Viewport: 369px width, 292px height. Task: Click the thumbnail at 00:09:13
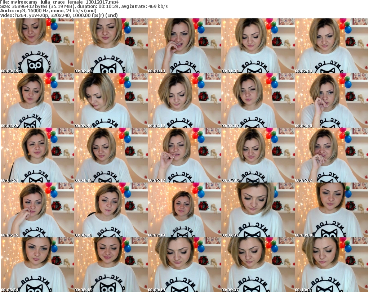pos(184,265)
